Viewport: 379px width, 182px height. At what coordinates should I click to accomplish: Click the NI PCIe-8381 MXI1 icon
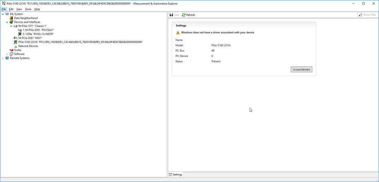tap(16, 38)
